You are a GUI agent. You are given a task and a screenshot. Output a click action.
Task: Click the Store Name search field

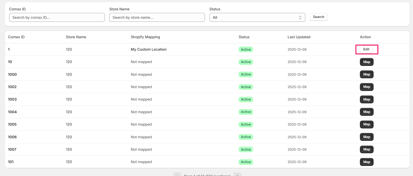coord(157,17)
